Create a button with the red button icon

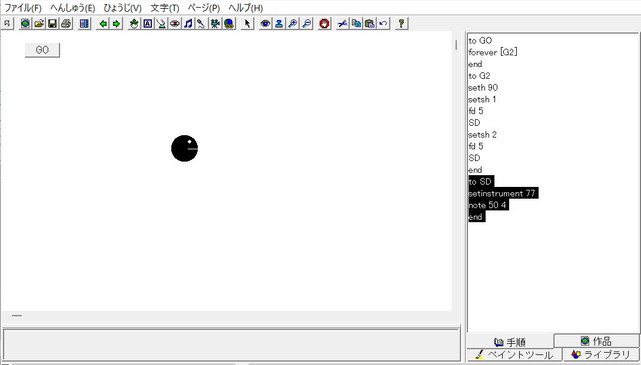coord(175,24)
